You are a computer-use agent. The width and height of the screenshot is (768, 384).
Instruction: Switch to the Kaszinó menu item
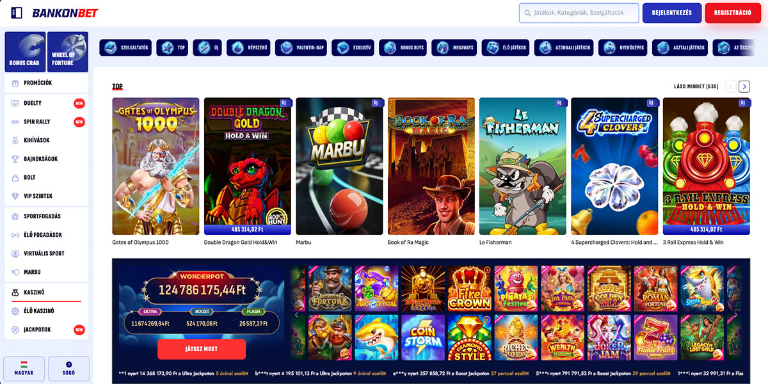pos(46,292)
